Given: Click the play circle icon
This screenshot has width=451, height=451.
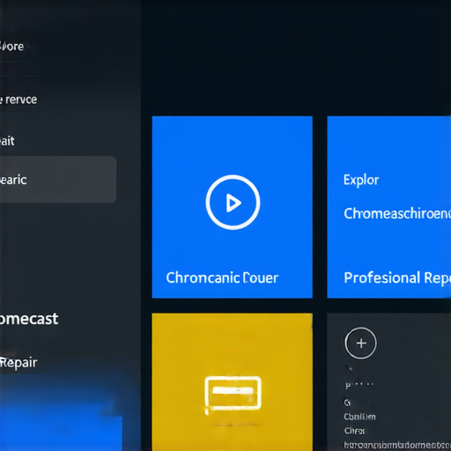Looking at the screenshot, I should tap(233, 203).
